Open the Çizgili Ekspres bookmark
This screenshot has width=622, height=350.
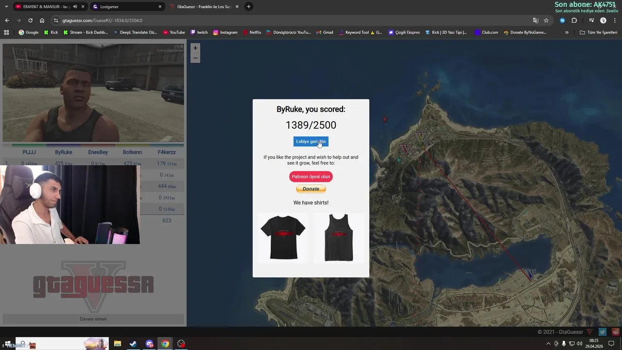tap(404, 33)
